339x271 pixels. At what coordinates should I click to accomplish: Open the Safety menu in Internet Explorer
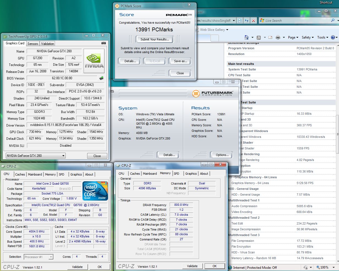(x=308, y=37)
